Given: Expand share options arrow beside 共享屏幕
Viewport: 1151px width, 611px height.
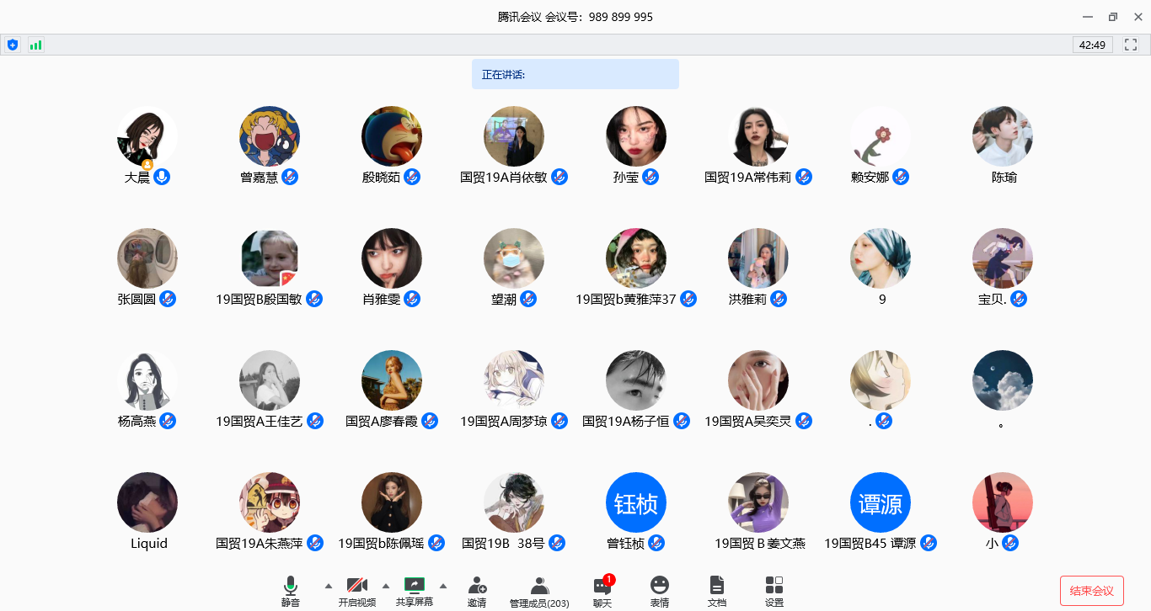Looking at the screenshot, I should coord(443,586).
